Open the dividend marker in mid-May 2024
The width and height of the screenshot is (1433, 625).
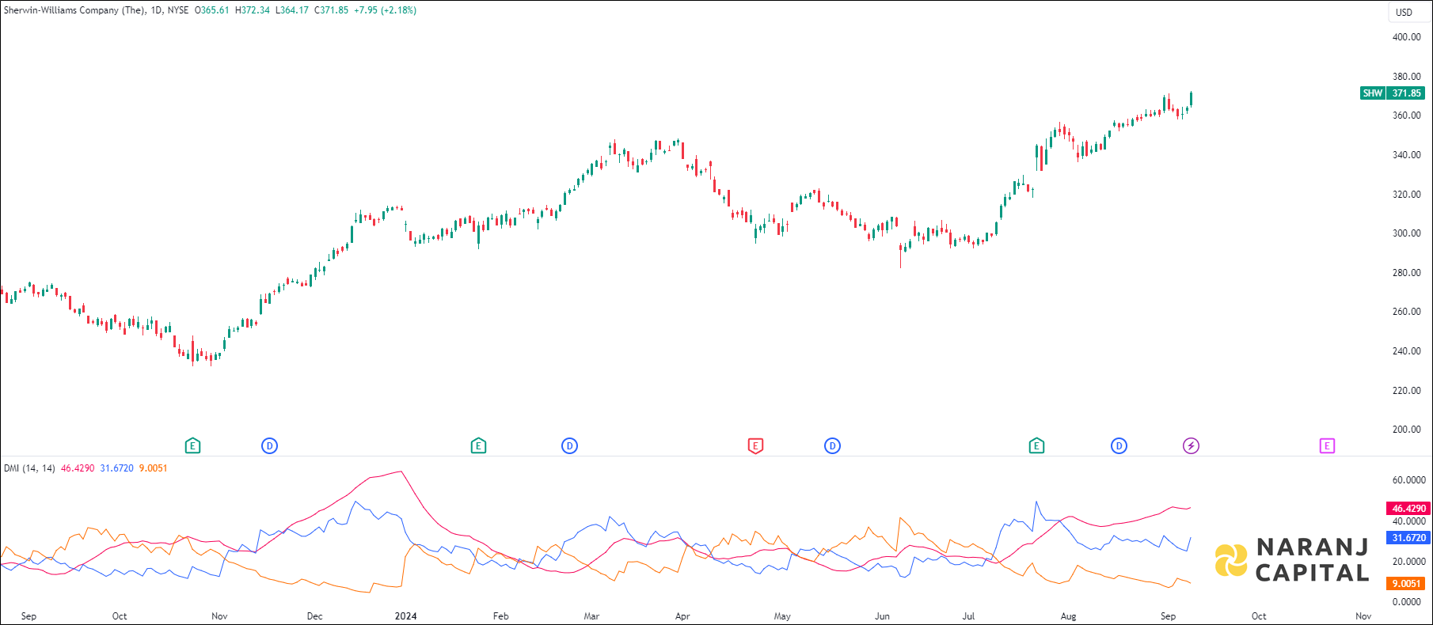[x=832, y=446]
